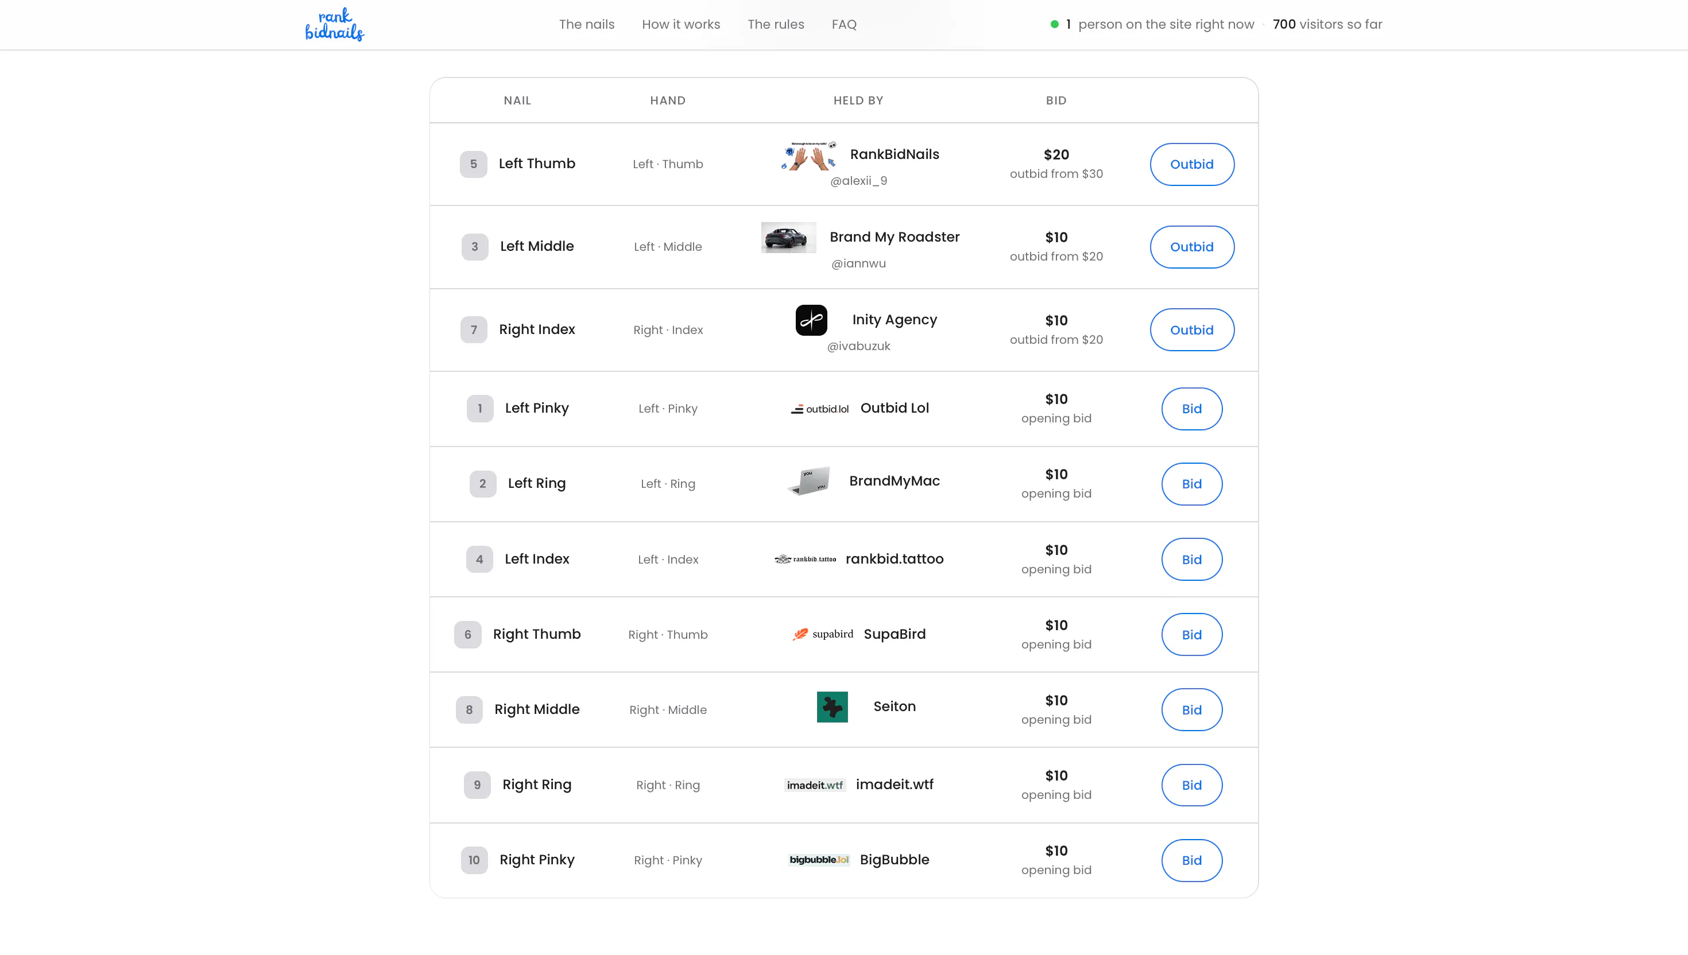Screen dimensions: 1688x955
Task: Click 'person on the site right now' text
Action: click(x=1166, y=24)
